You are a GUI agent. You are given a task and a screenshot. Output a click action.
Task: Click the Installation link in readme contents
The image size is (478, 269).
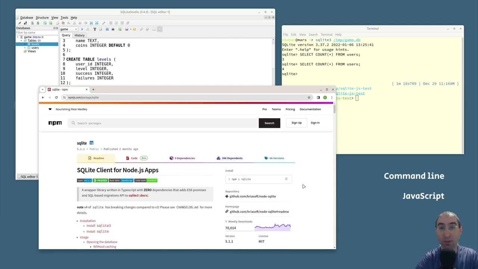(88, 221)
